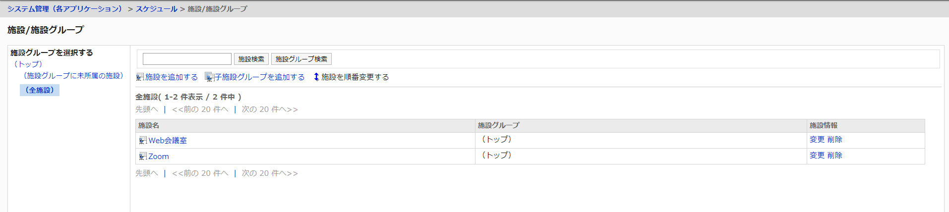Click the facility icon beside Web会議室
The image size is (949, 212).
click(143, 141)
